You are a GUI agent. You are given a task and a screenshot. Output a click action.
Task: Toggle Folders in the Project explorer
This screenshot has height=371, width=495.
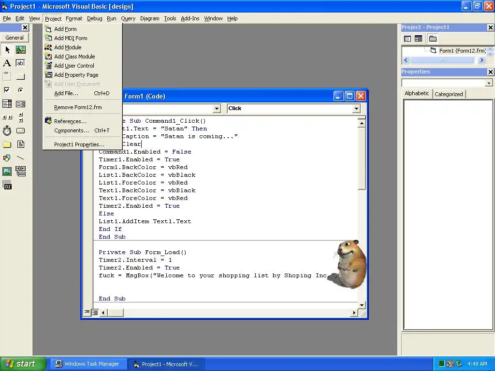point(433,39)
